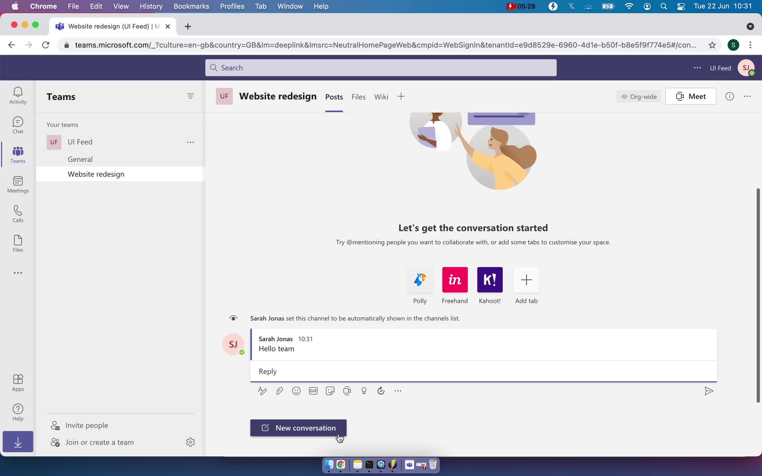Viewport: 762px width, 476px height.
Task: Switch to the Files tab
Action: pyautogui.click(x=359, y=96)
